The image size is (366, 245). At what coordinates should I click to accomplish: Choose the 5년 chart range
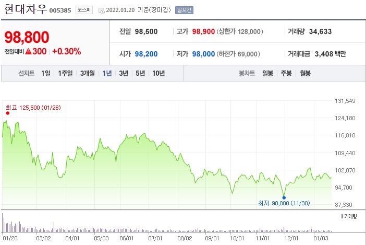tap(140, 74)
